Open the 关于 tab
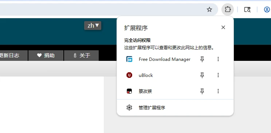 [81, 55]
